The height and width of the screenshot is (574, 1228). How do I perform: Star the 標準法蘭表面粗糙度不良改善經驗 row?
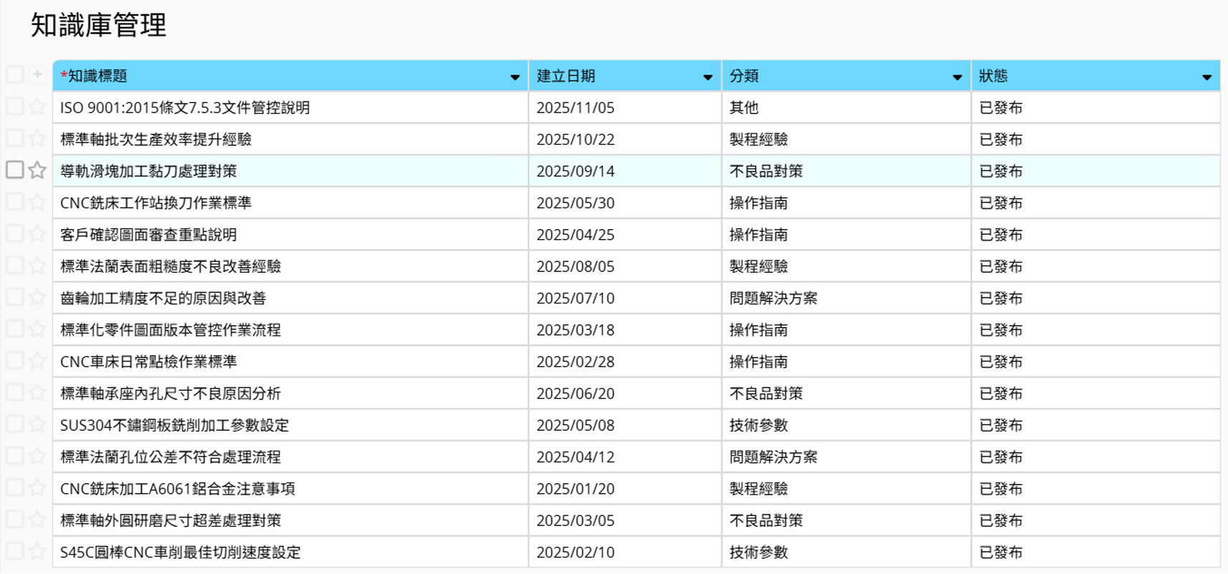coord(37,266)
